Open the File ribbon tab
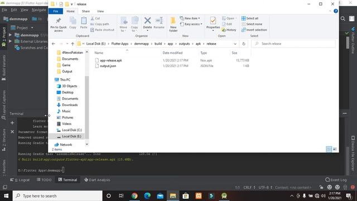This screenshot has height=201, width=357. pyautogui.click(x=56, y=11)
